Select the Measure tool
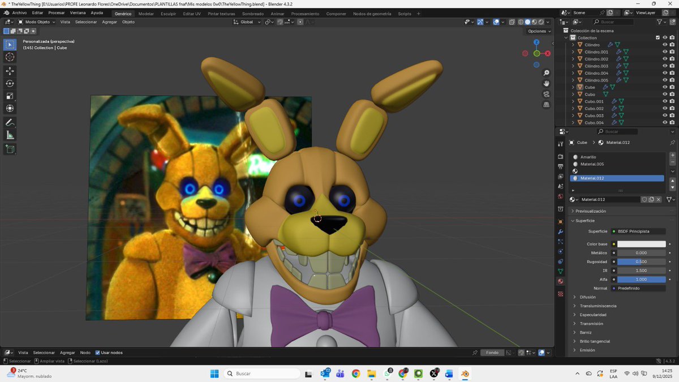The width and height of the screenshot is (679, 382). point(10,135)
